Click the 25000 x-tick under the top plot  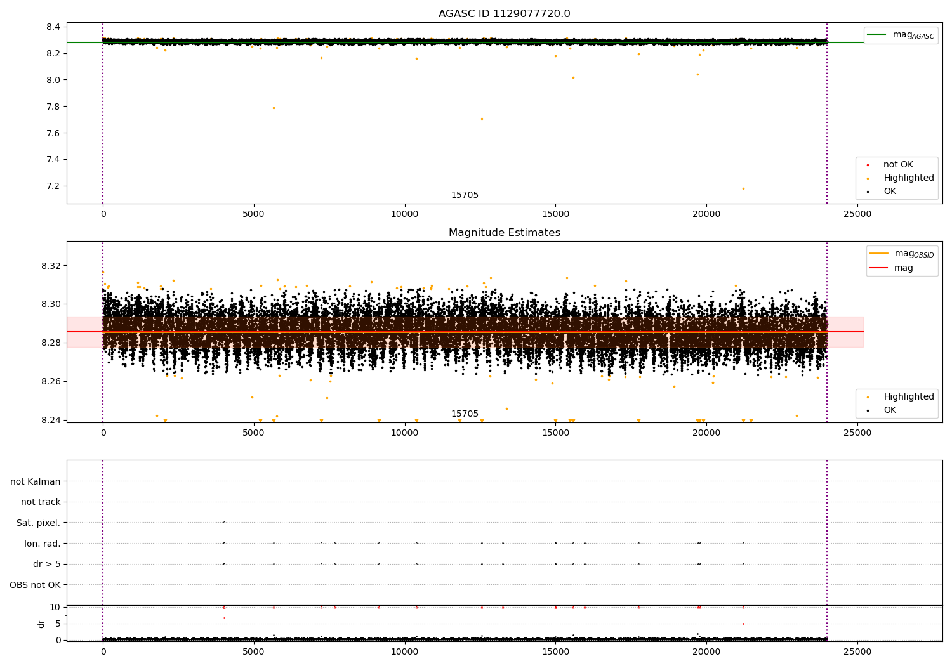pyautogui.click(x=857, y=214)
